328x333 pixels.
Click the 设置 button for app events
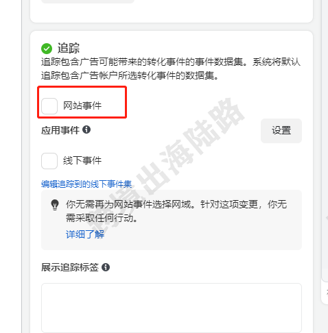[x=281, y=131]
